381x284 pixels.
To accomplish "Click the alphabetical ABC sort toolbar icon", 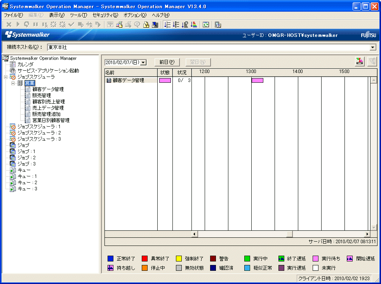I will coord(176,24).
